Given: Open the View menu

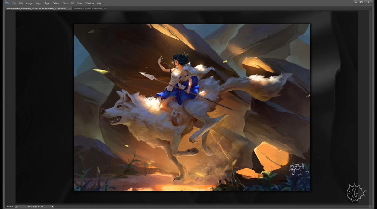Looking at the screenshot, I should click(80, 3).
